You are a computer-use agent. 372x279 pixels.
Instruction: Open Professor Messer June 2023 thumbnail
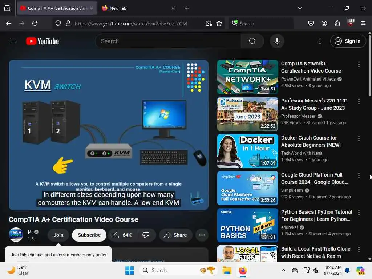(247, 114)
